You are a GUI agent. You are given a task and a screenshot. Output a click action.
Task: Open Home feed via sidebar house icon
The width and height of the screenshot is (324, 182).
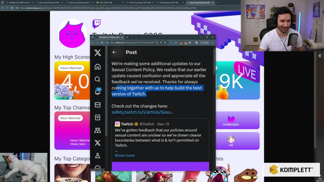click(97, 66)
